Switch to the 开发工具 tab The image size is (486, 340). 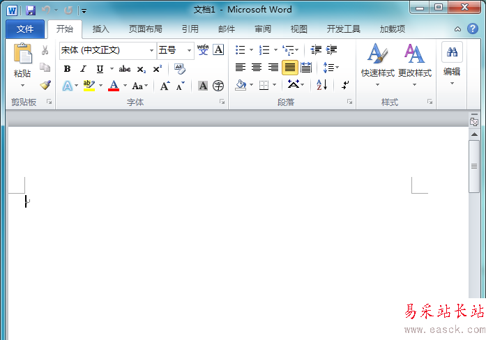click(x=344, y=29)
